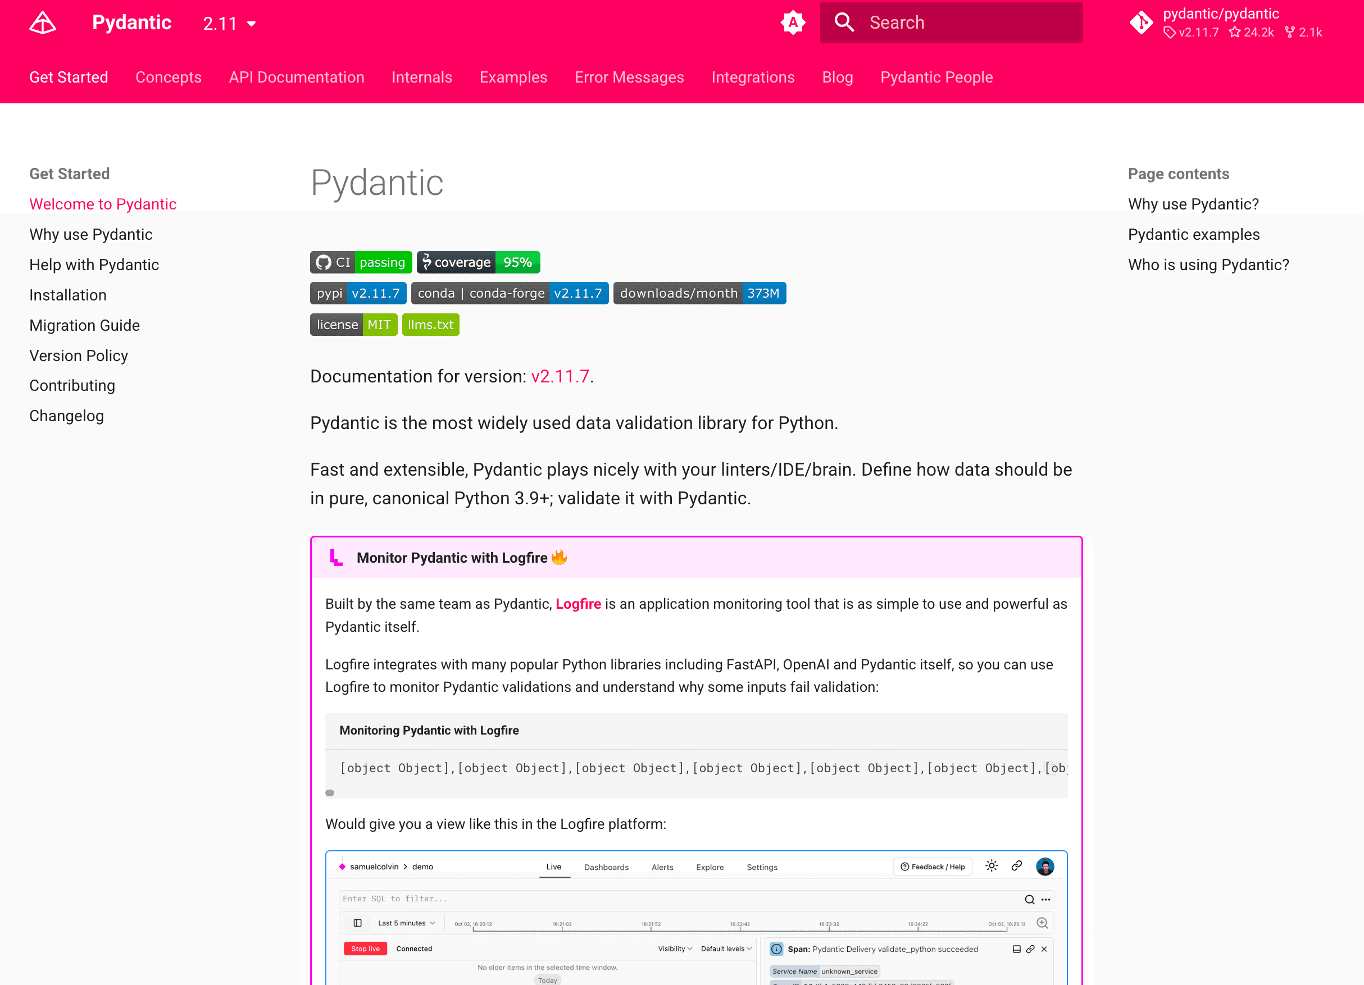Click the sun theme icon in Logfire screenshot
This screenshot has height=985, width=1364.
[x=992, y=866]
